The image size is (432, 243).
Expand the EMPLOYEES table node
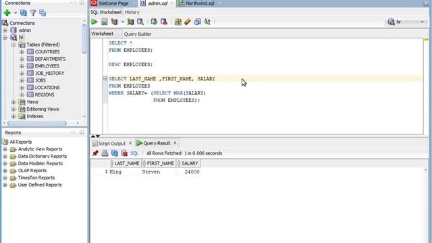pos(22,66)
